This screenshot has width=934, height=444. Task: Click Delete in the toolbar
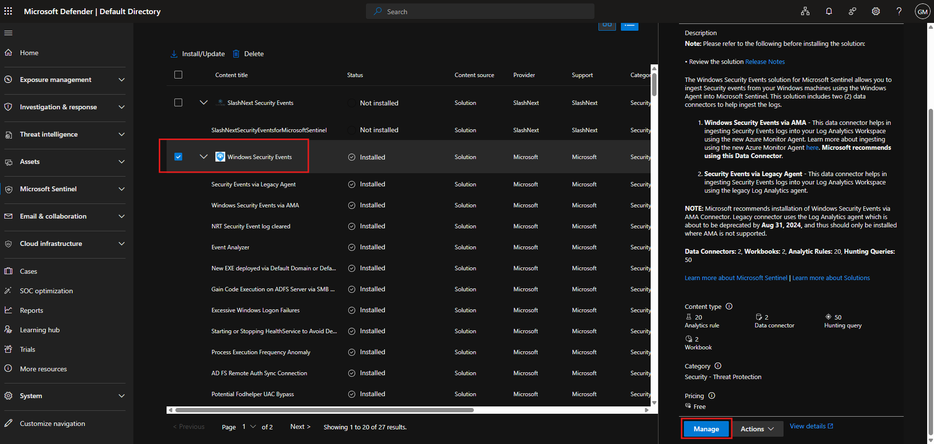(x=248, y=54)
